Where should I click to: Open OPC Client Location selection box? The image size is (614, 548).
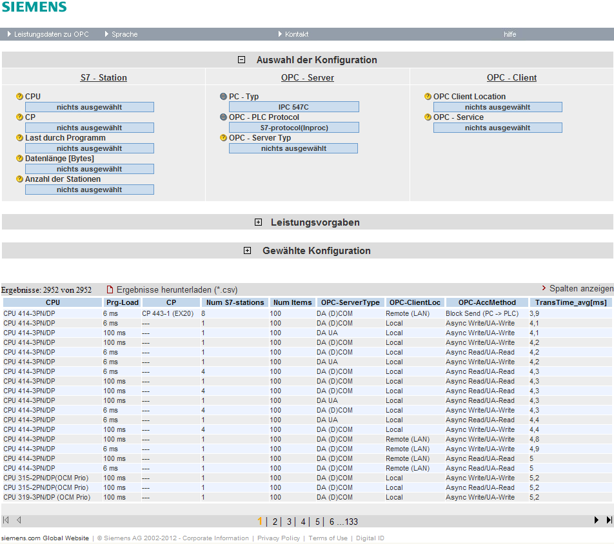498,107
